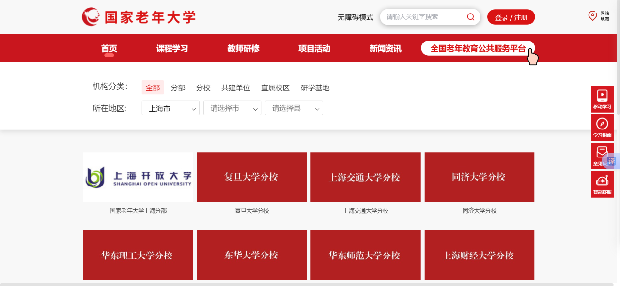Click the horizontal scrollbar at page bottom
This screenshot has width=620, height=286.
click(307, 284)
